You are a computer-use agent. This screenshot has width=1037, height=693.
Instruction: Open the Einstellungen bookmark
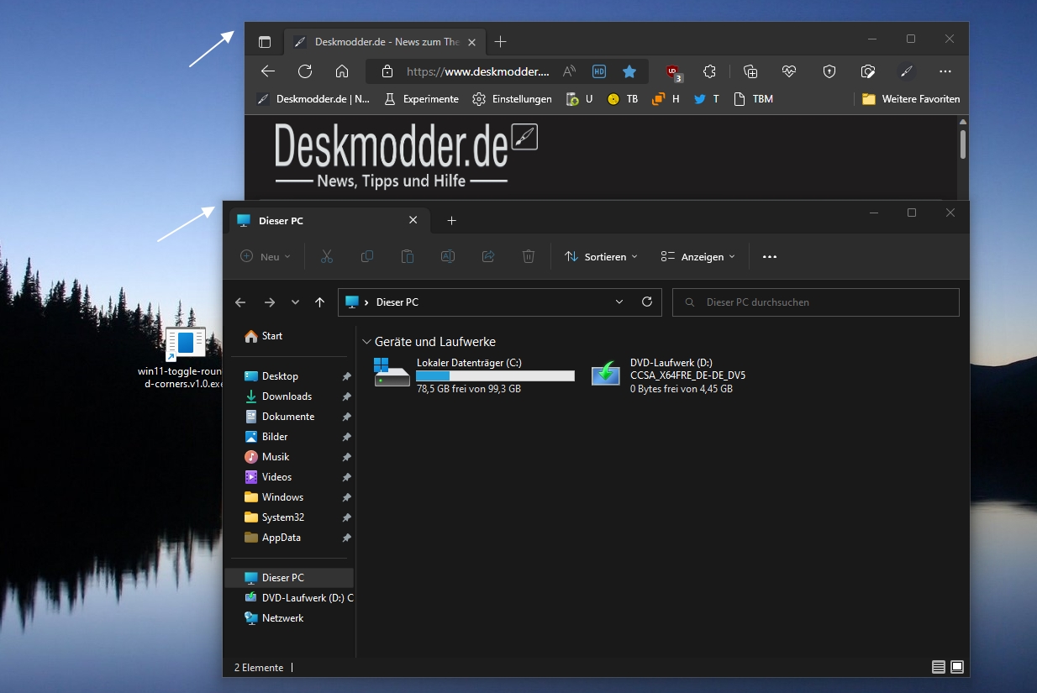tap(512, 99)
